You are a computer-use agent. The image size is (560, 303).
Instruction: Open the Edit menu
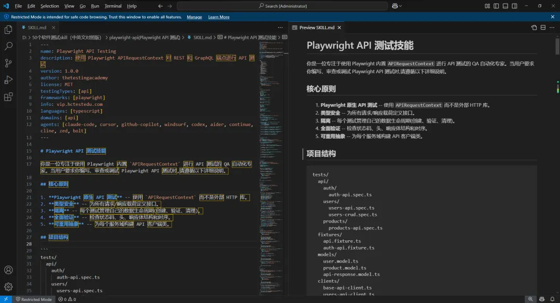[31, 6]
